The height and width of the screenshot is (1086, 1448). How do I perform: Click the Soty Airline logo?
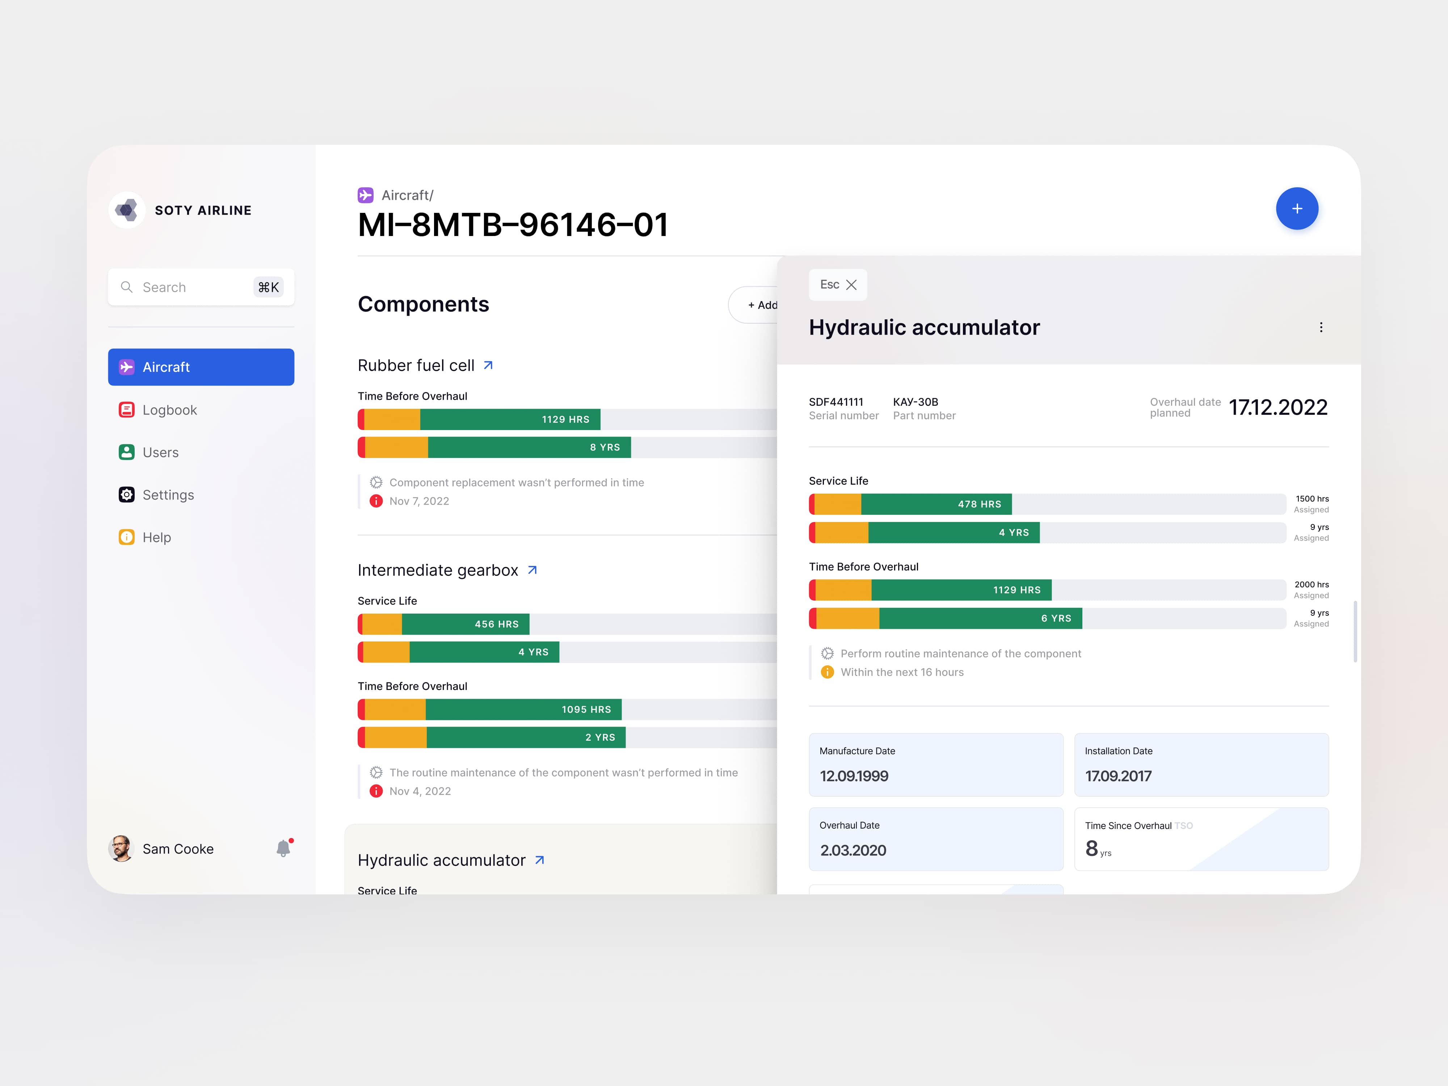(126, 210)
